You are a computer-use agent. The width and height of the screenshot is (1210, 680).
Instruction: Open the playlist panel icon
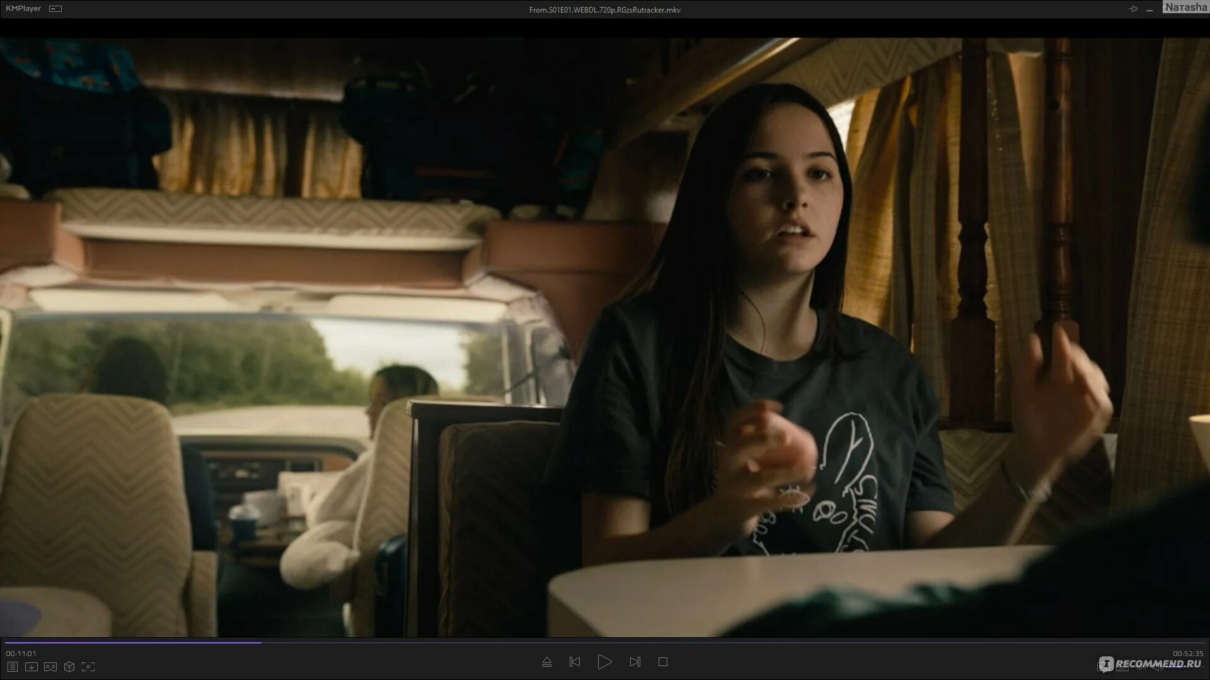pos(12,667)
